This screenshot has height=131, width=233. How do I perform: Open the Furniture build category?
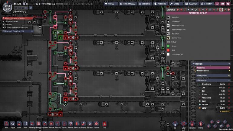pyautogui.click(x=58, y=124)
